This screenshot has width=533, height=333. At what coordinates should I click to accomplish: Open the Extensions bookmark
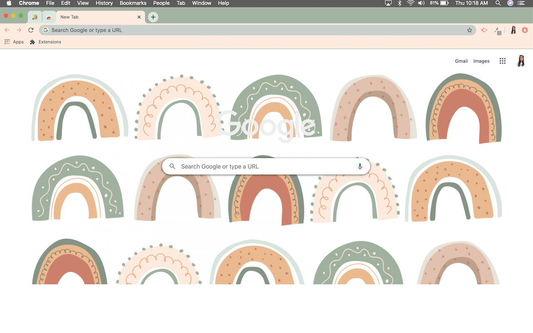pyautogui.click(x=46, y=42)
